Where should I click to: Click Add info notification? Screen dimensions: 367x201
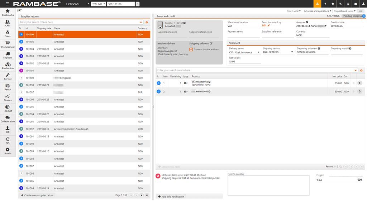coord(173,197)
